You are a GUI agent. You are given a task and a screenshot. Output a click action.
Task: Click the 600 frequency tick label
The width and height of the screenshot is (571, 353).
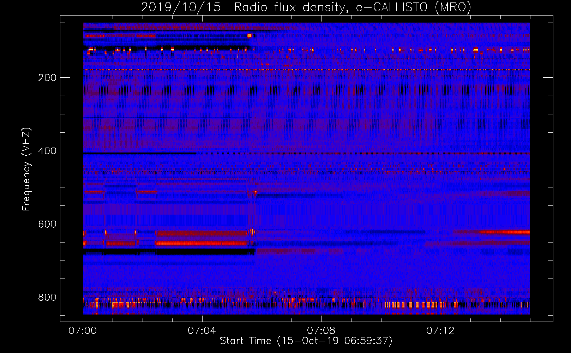click(x=47, y=225)
